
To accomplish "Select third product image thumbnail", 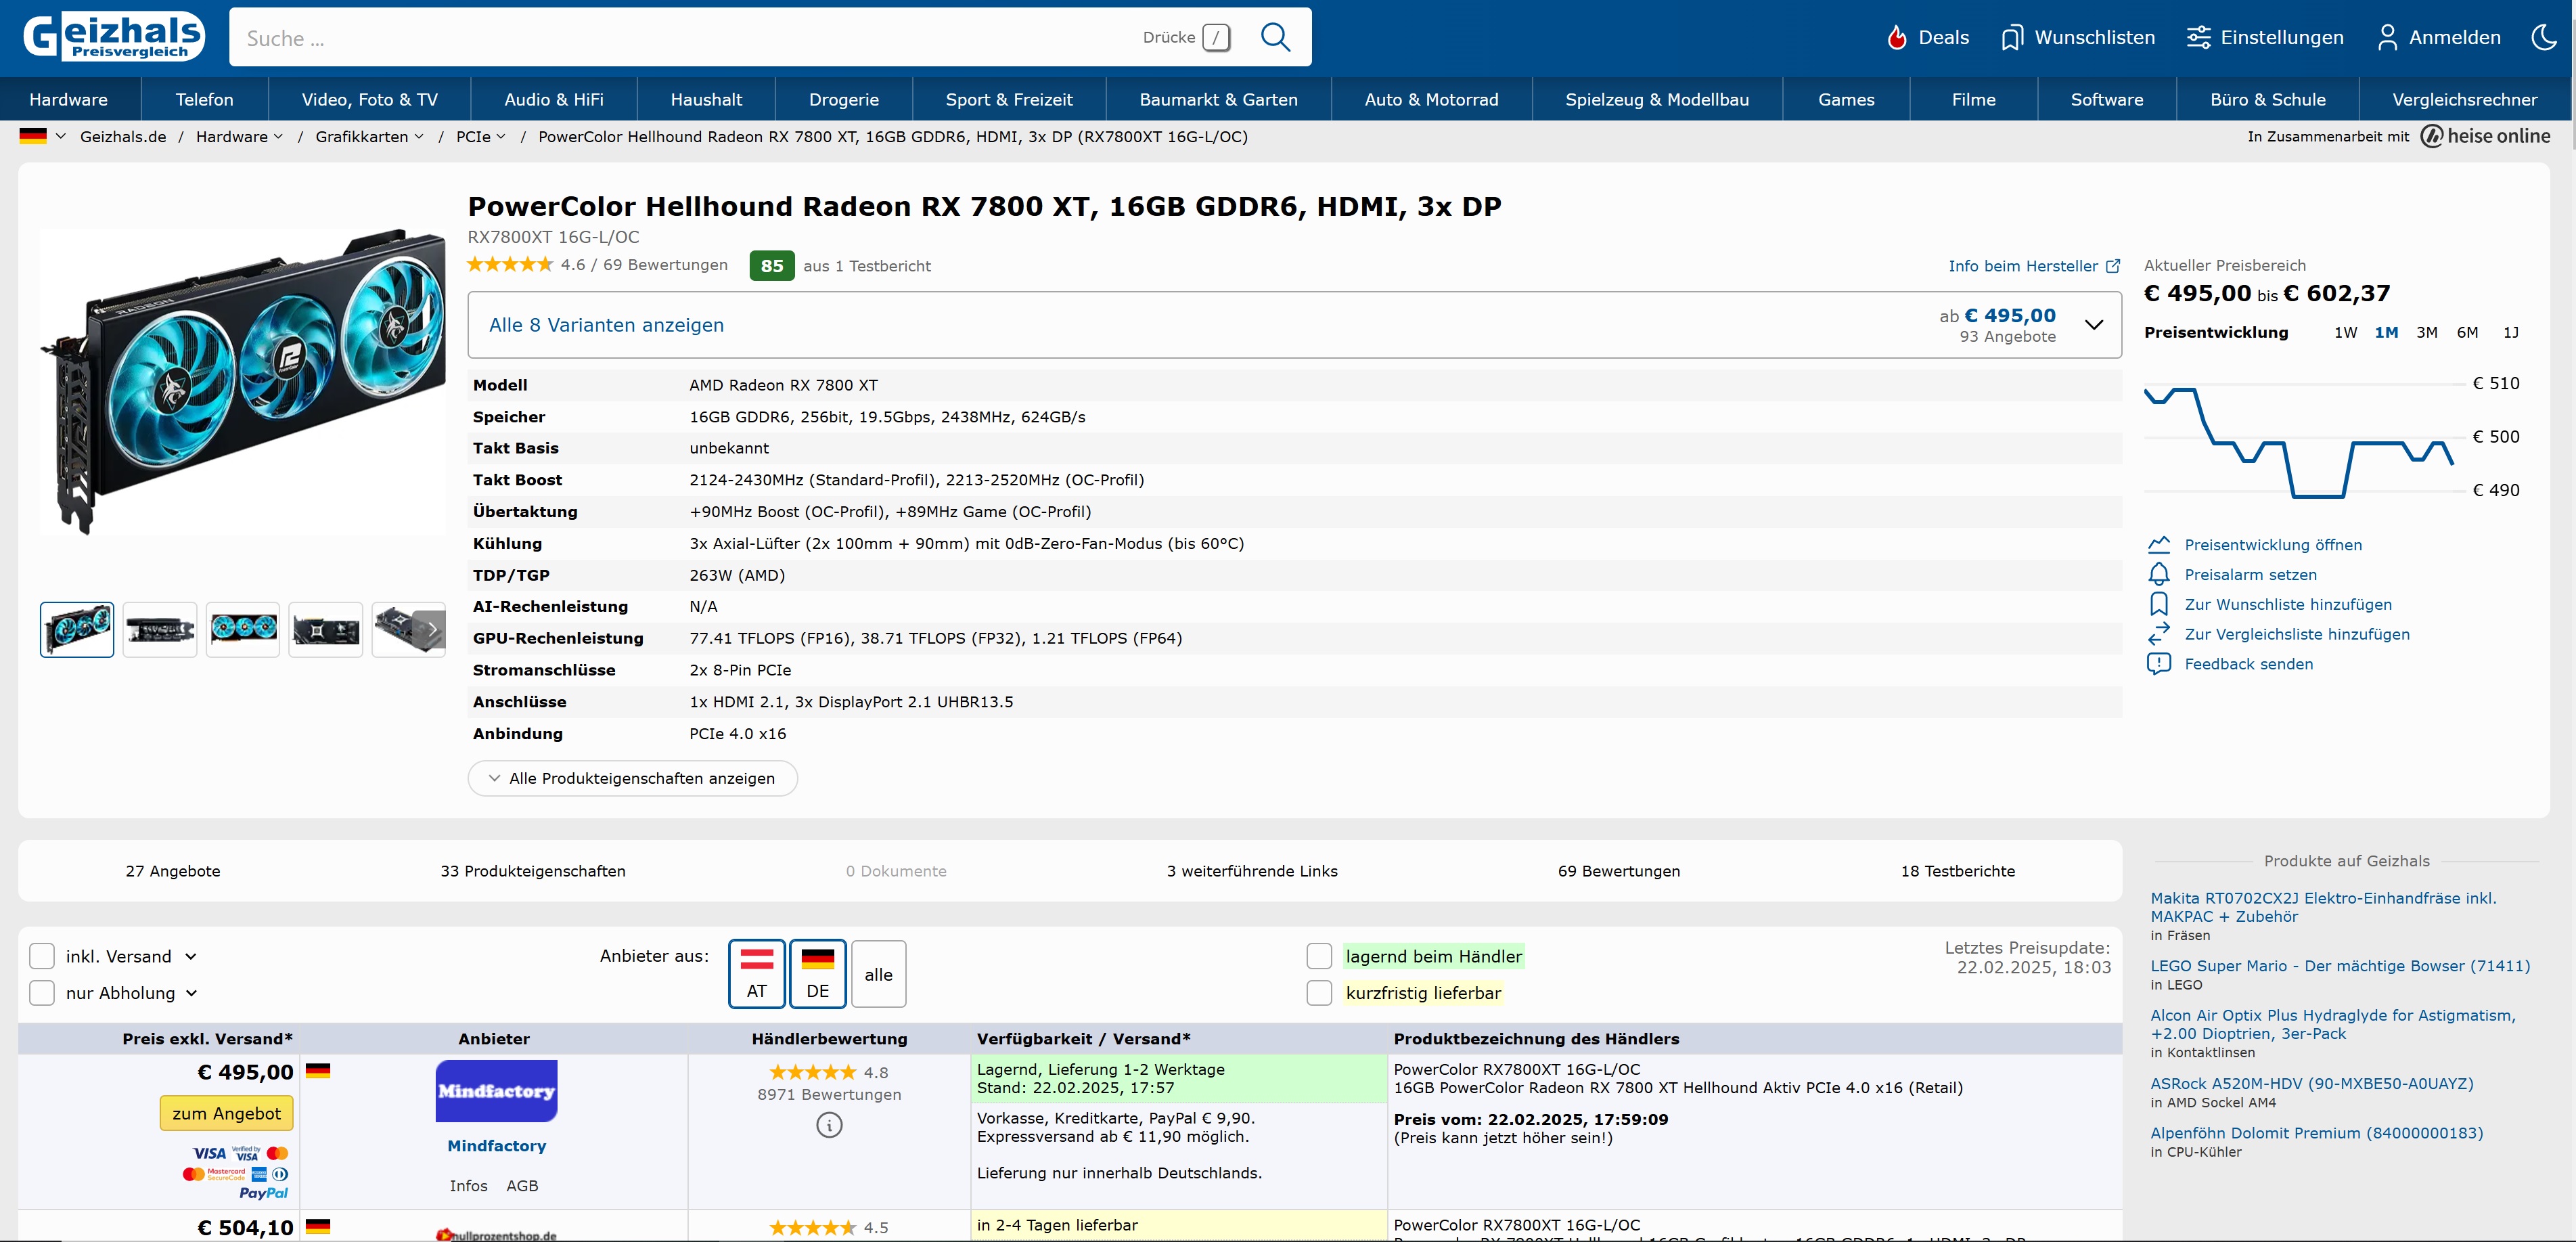I will pyautogui.click(x=243, y=629).
